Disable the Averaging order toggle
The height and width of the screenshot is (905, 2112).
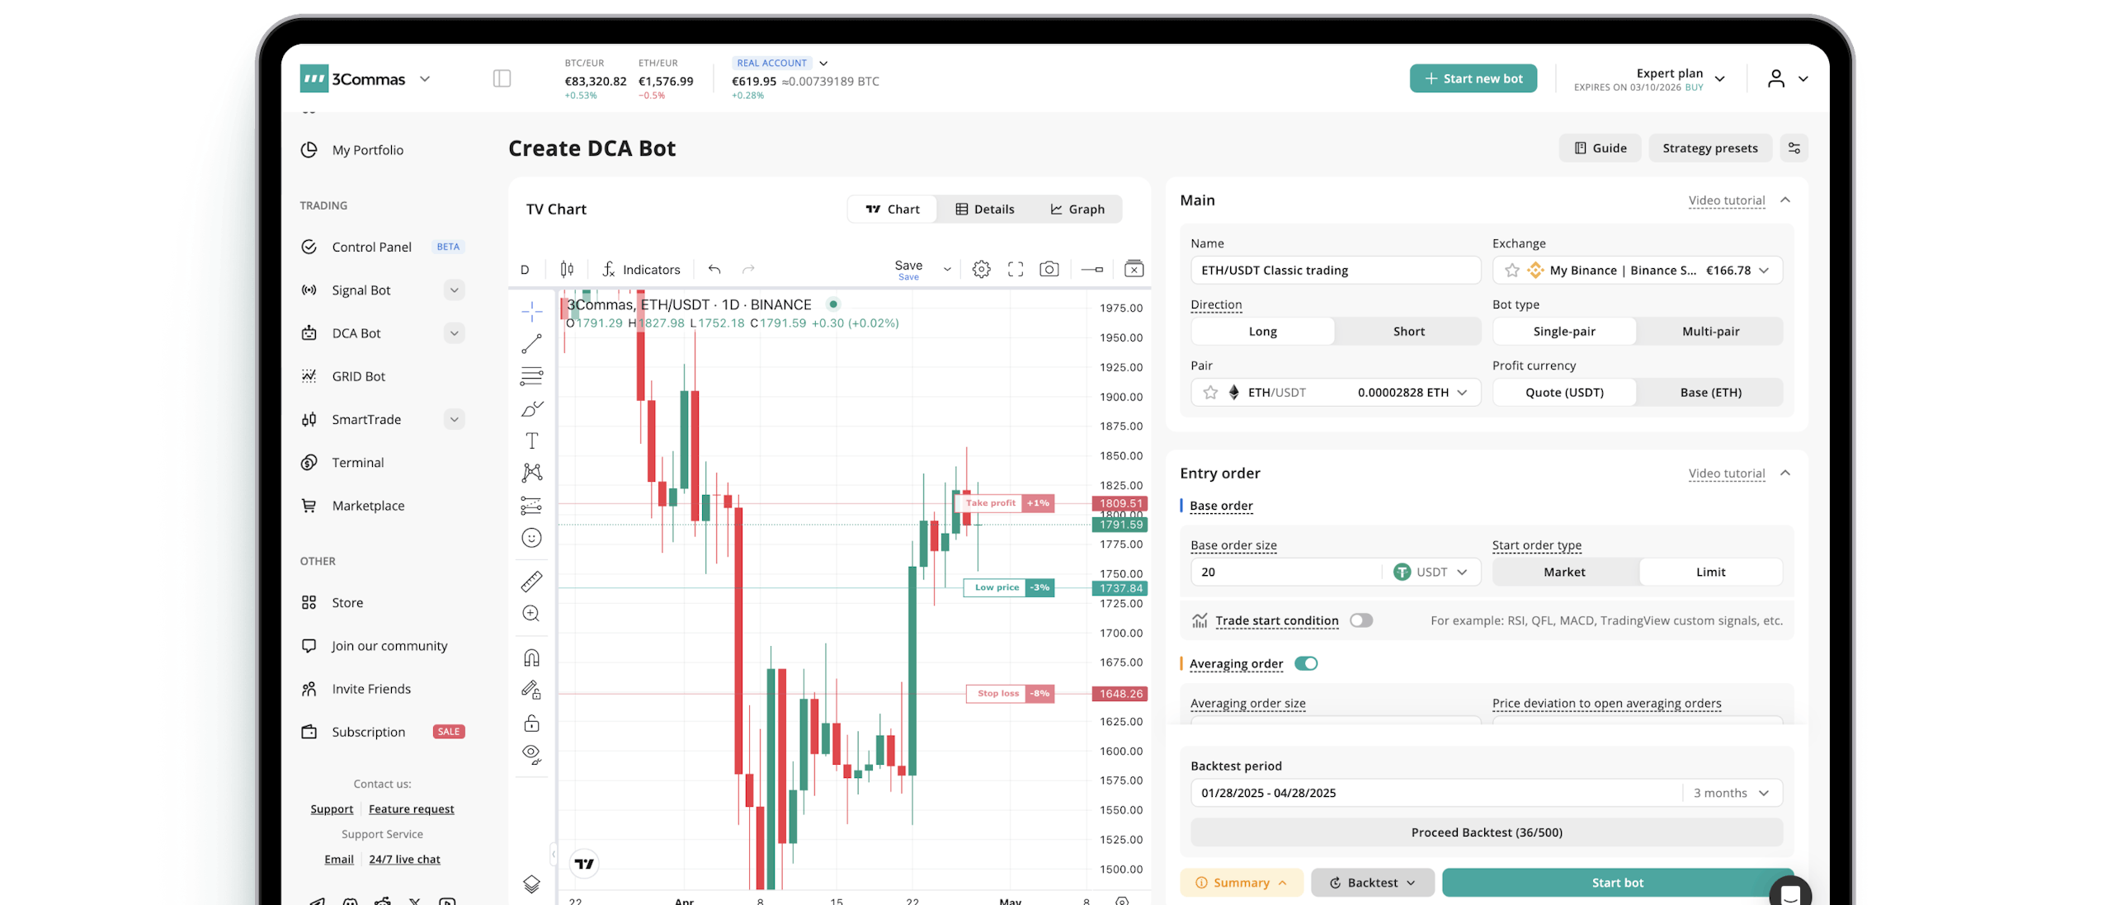point(1306,663)
